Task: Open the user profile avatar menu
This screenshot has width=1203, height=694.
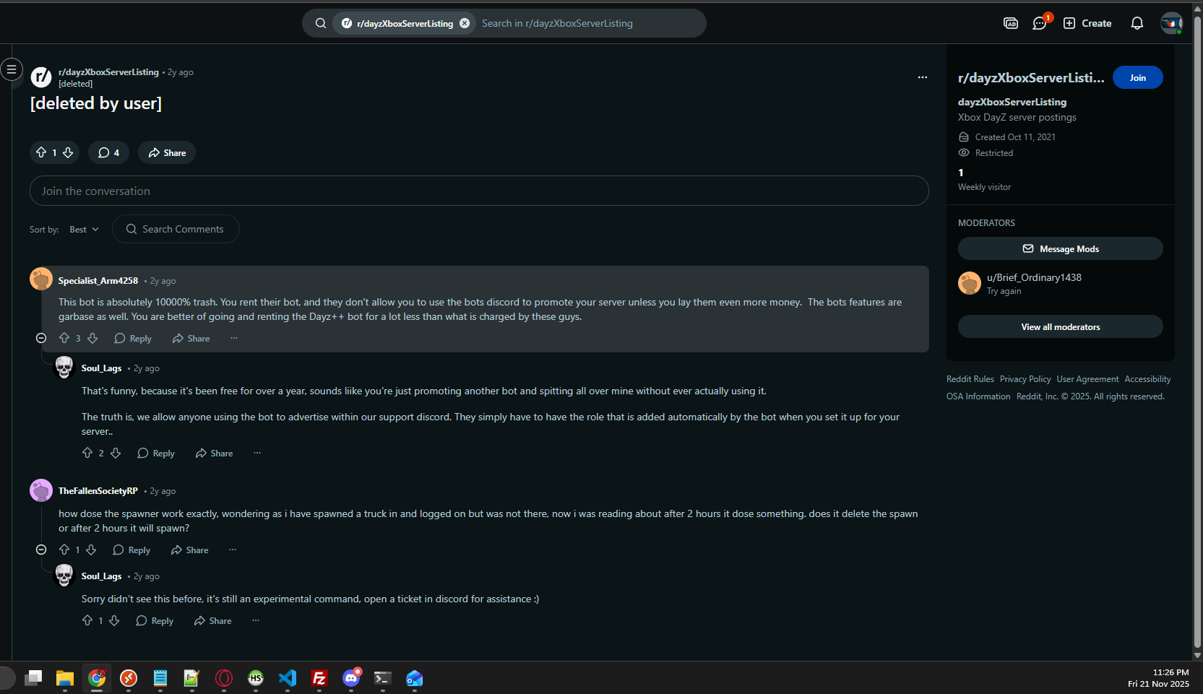Action: (x=1171, y=23)
